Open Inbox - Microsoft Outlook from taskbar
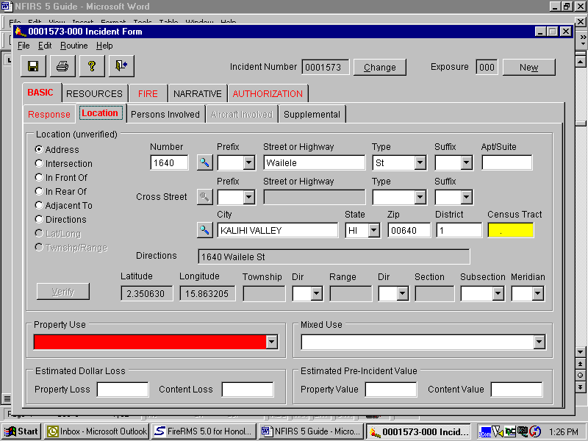 [x=97, y=431]
